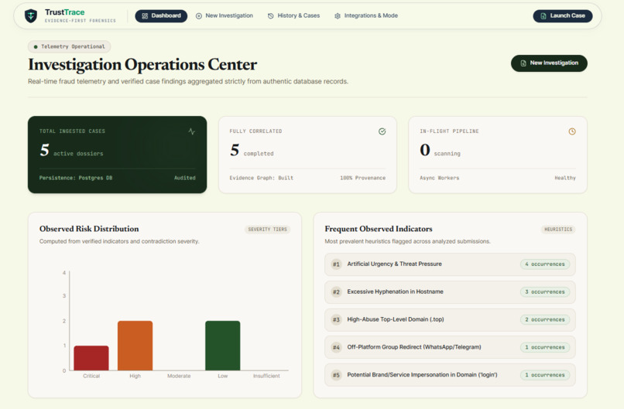
Task: Click Frequent Observed Indicators heading
Action: pyautogui.click(x=379, y=229)
